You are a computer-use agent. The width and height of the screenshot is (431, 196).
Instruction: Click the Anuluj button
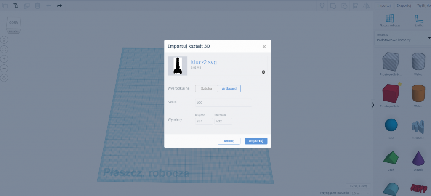pyautogui.click(x=229, y=141)
